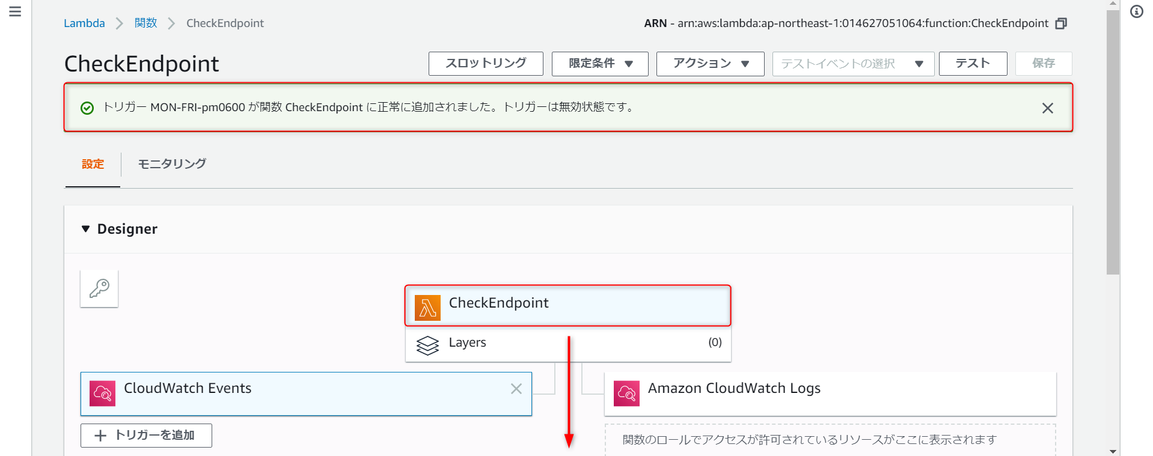The height and width of the screenshot is (456, 1153).
Task: Click the CheckEndpoint breadcrumb text
Action: 225,23
